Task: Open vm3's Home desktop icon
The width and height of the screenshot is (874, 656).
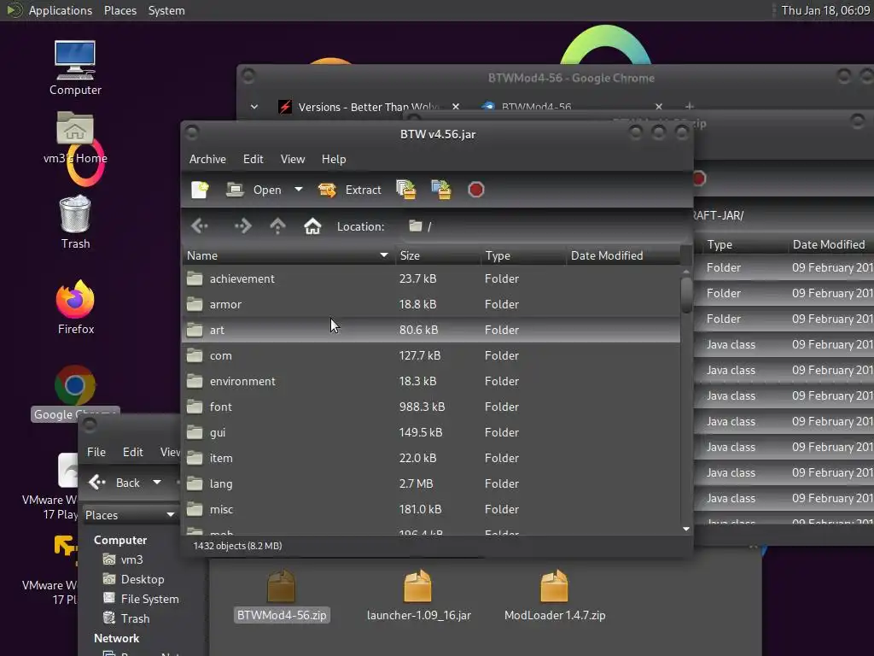Action: click(x=75, y=138)
